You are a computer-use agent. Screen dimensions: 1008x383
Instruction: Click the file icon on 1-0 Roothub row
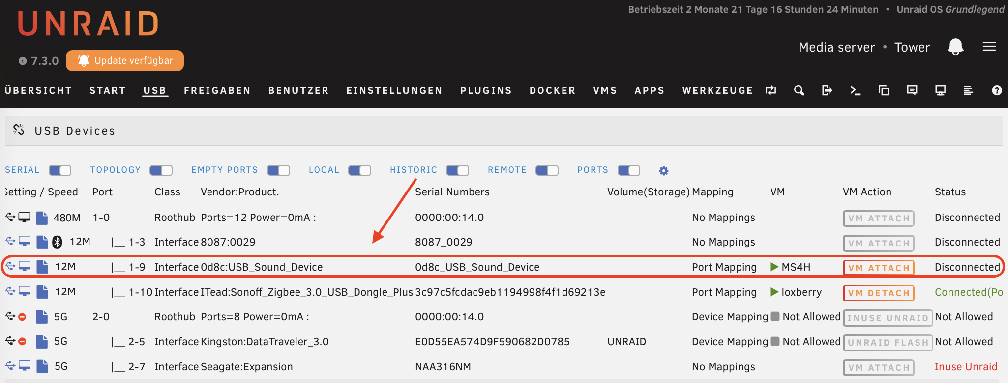coord(42,217)
